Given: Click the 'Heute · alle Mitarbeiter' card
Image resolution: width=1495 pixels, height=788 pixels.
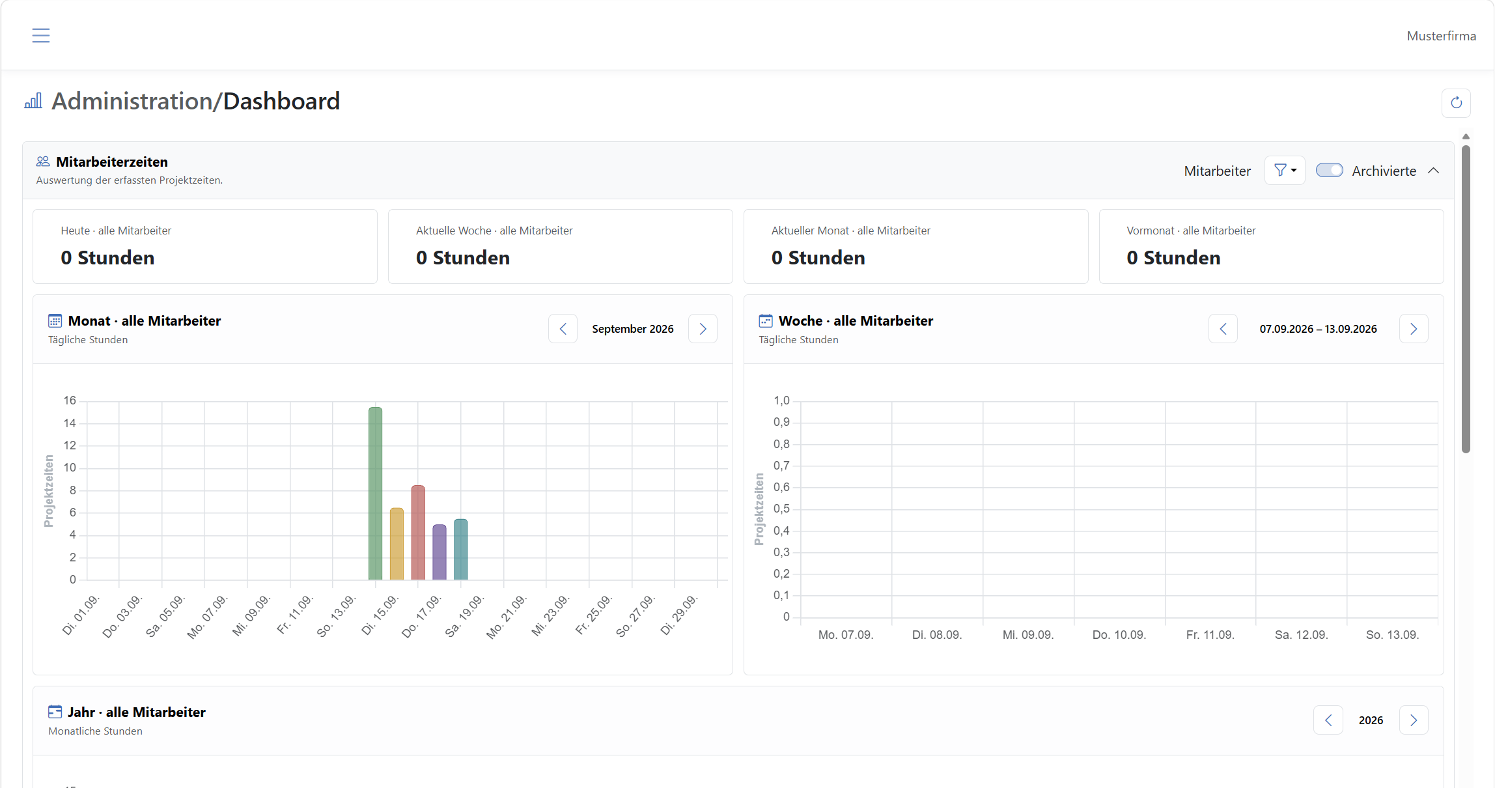Looking at the screenshot, I should coord(205,246).
